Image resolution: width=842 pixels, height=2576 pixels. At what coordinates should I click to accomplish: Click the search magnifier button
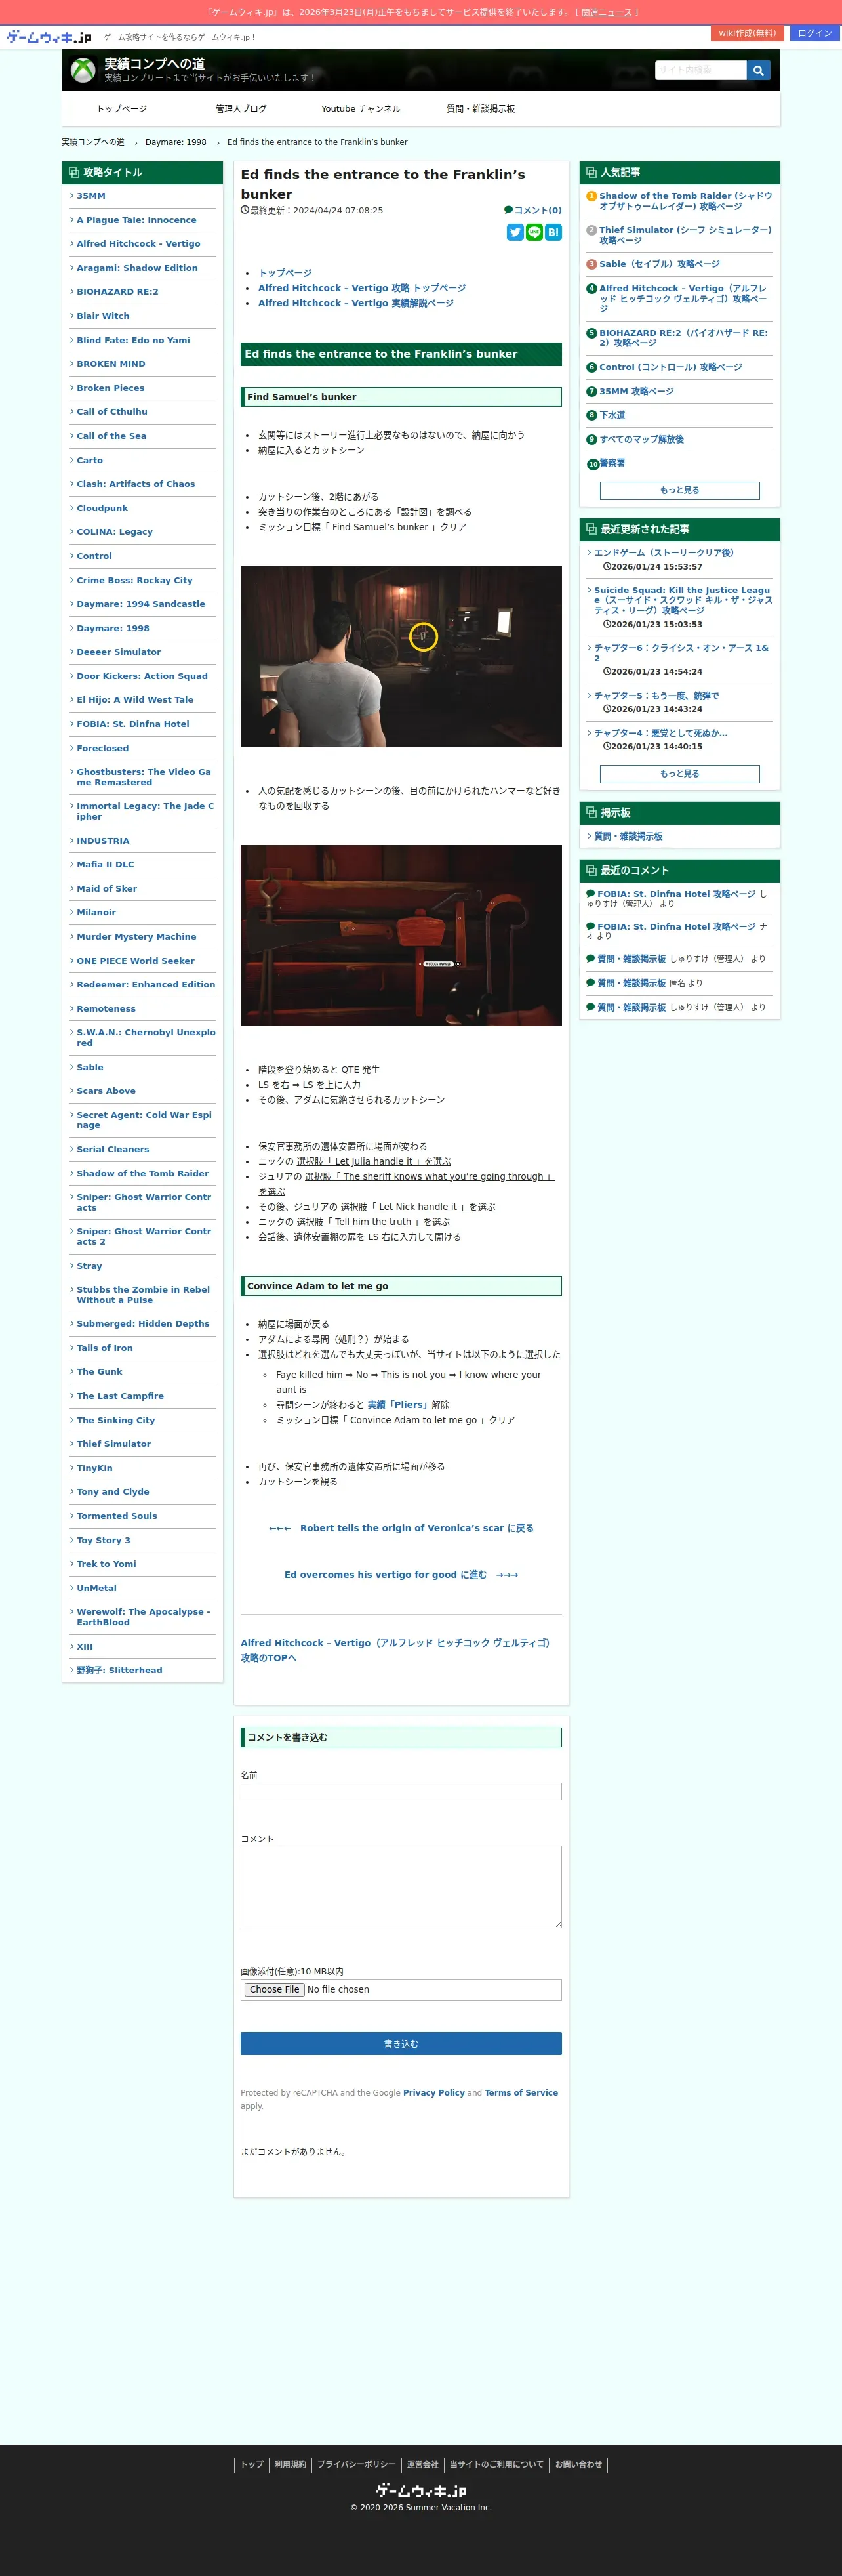coord(758,70)
